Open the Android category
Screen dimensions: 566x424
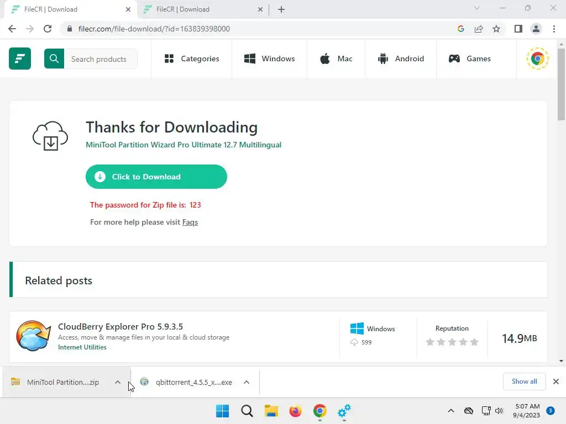401,59
